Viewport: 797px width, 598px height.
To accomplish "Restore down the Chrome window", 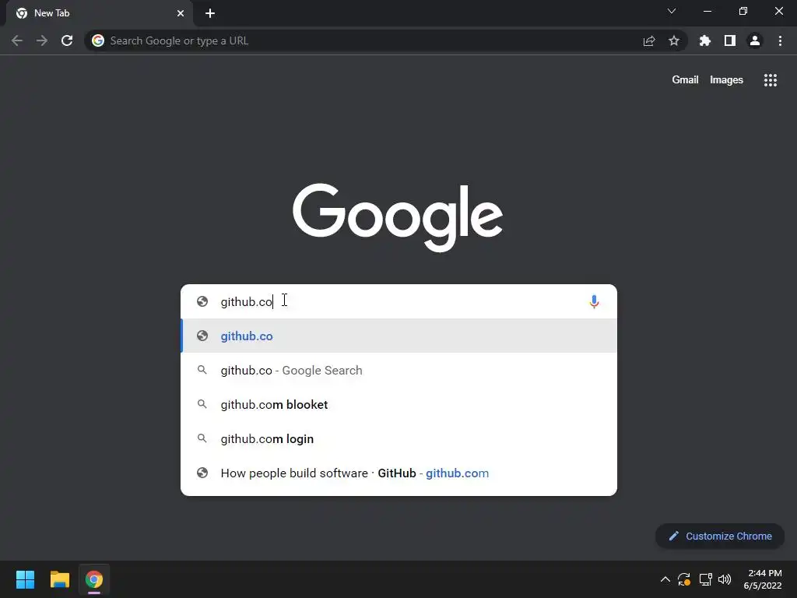I will 743,11.
